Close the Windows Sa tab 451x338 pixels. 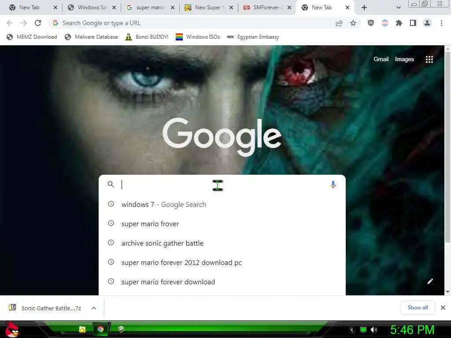coord(114,8)
